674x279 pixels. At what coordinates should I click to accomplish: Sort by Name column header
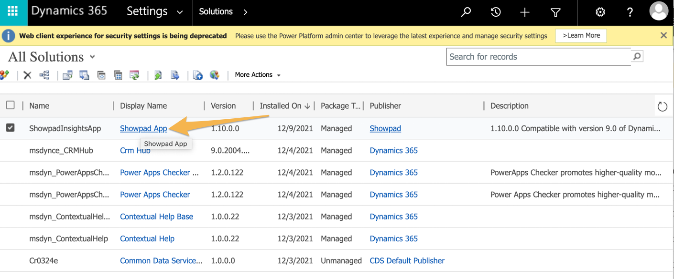(39, 106)
